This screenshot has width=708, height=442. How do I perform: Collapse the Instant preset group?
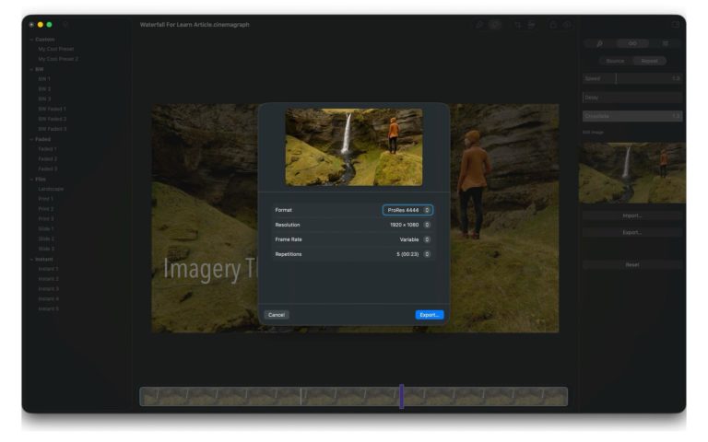coord(31,260)
